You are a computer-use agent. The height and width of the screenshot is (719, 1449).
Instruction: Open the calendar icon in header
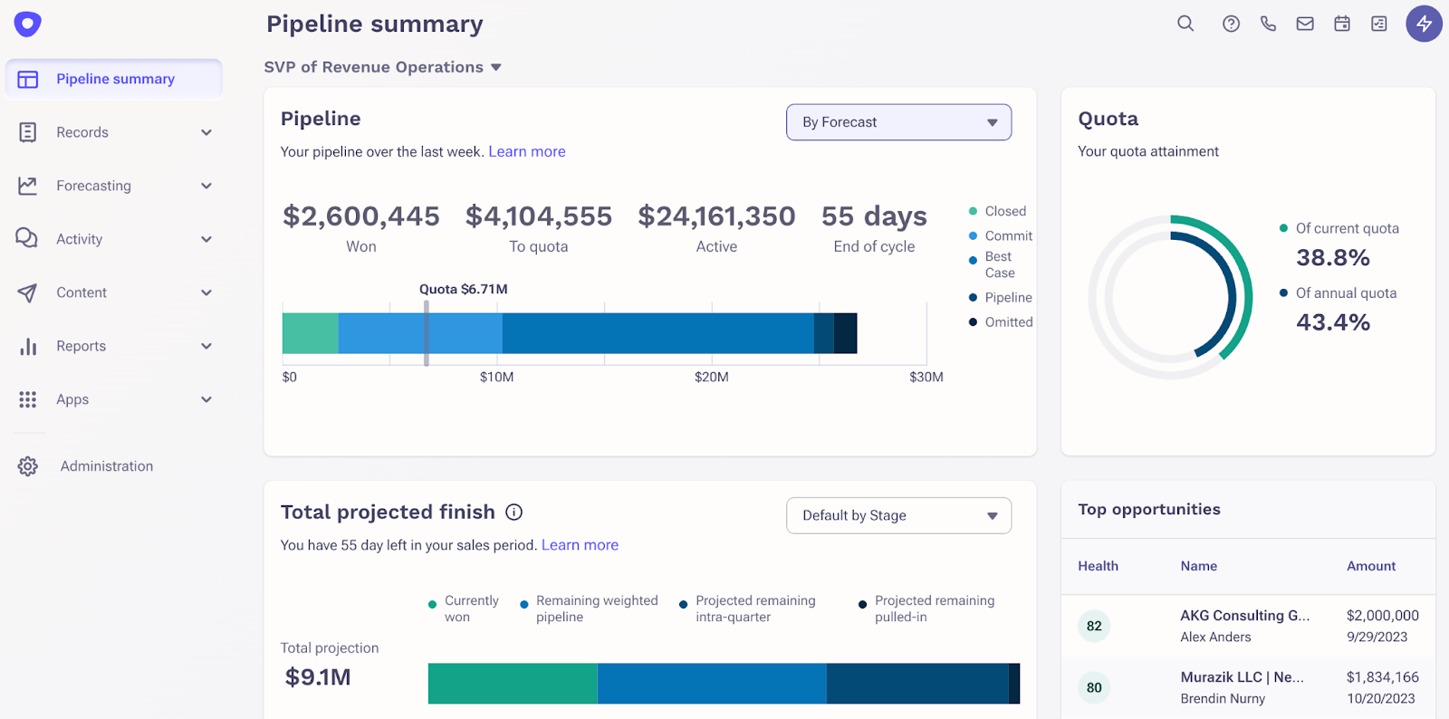1342,24
